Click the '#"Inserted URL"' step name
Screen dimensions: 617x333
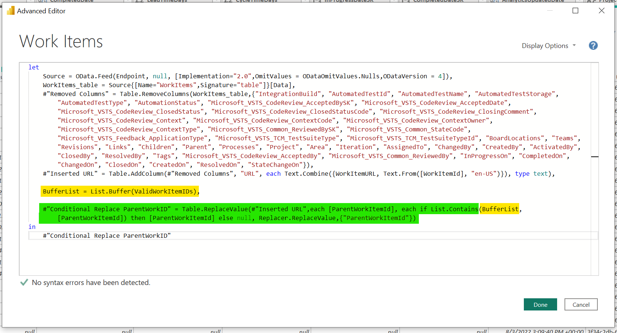click(70, 174)
